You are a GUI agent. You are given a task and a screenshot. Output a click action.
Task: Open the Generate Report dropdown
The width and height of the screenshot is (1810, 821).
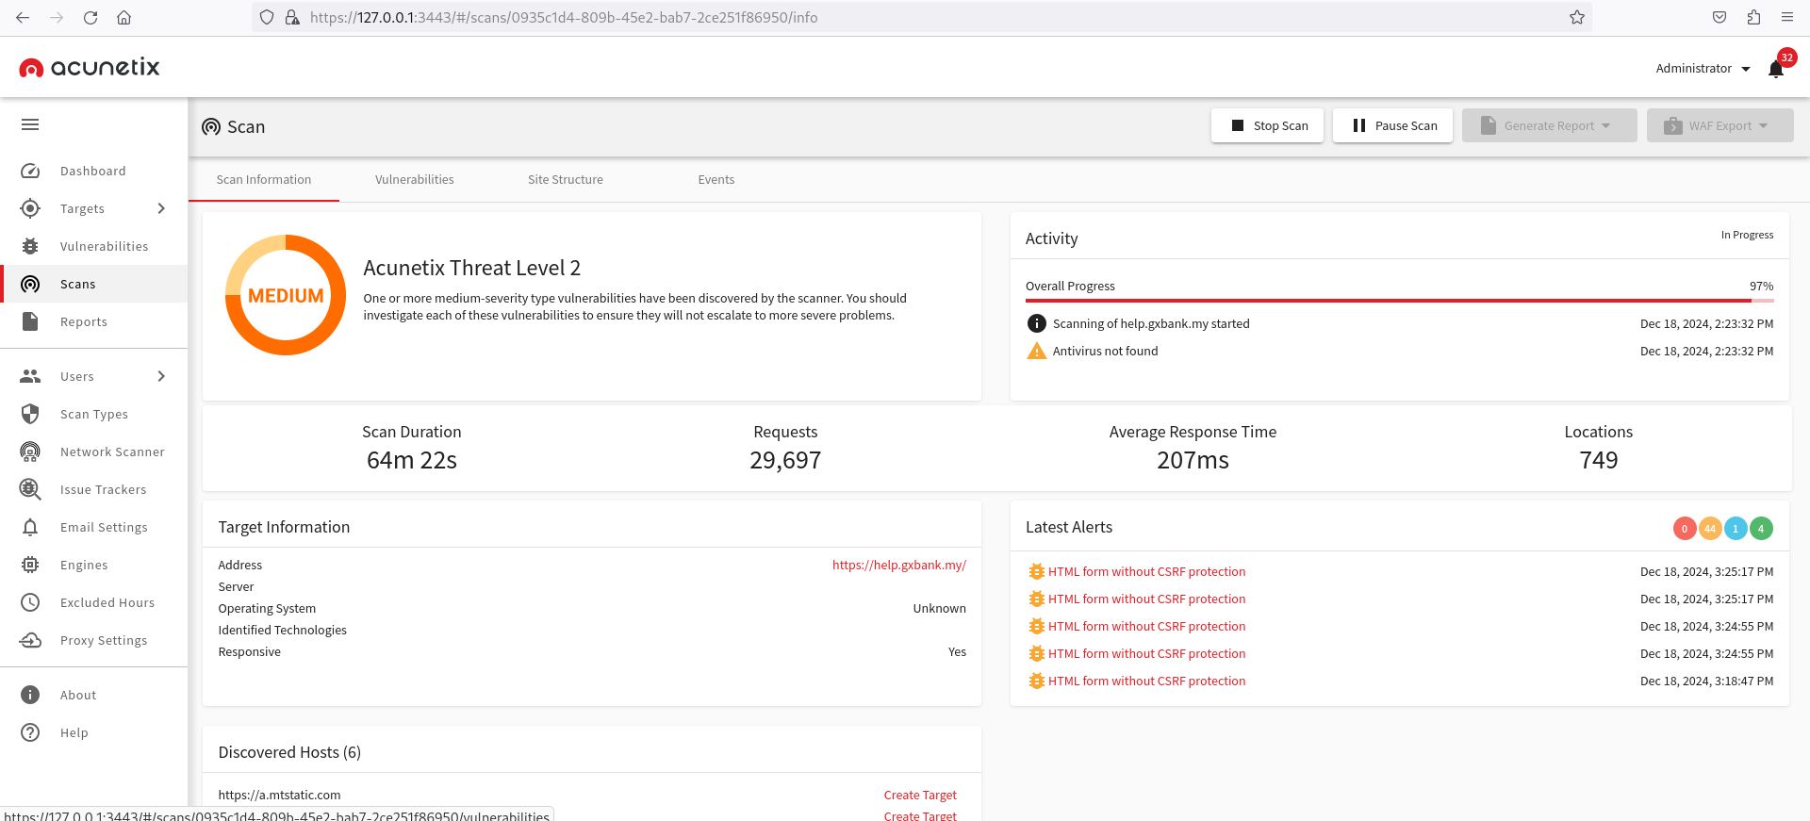click(x=1549, y=125)
